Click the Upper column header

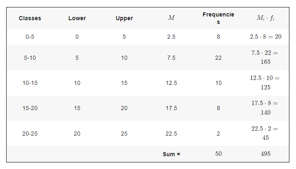pyautogui.click(x=124, y=19)
